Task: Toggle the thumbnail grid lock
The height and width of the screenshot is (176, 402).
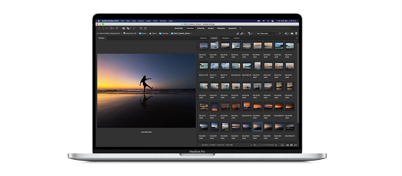Action: tap(282, 145)
